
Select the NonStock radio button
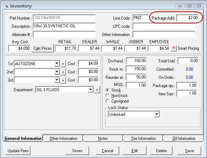click(x=108, y=96)
